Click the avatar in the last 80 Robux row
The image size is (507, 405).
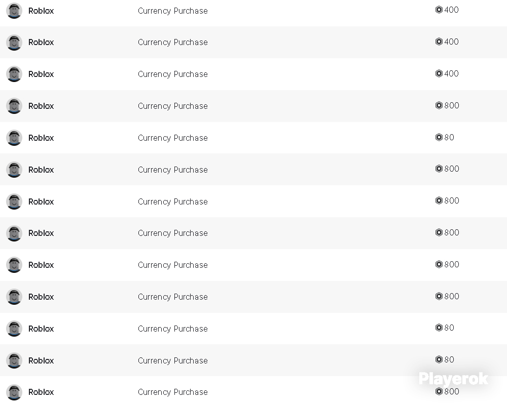pos(14,360)
